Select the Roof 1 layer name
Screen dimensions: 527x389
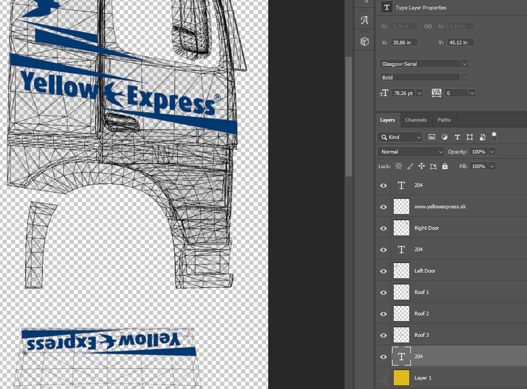421,292
